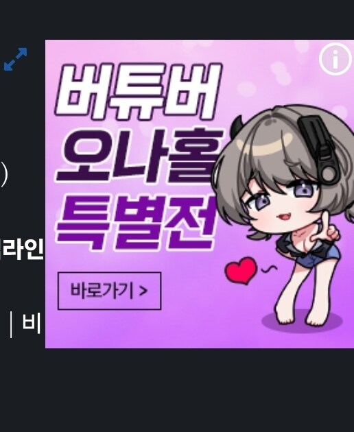Click the small black horn on character's head

coord(236,128)
